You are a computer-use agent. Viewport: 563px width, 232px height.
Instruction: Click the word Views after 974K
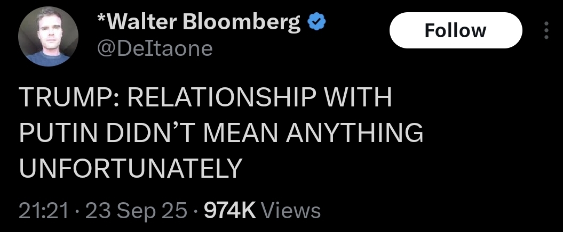point(290,211)
